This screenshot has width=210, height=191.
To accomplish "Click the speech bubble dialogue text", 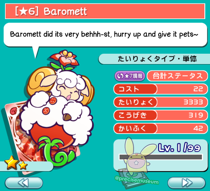I will click(x=104, y=34).
